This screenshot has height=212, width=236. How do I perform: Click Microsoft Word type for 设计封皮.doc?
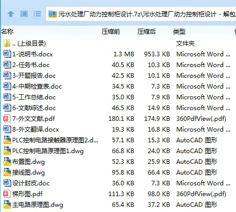pyautogui.click(x=203, y=183)
